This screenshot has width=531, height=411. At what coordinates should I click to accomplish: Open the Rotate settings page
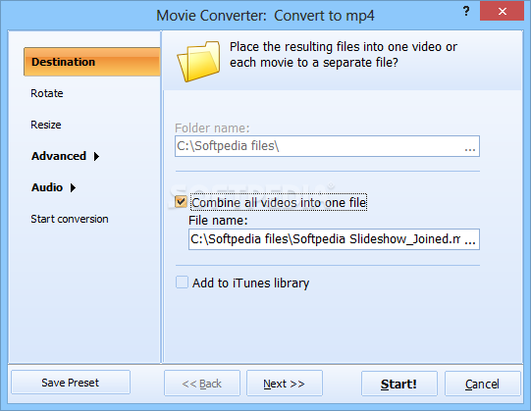[x=47, y=93]
